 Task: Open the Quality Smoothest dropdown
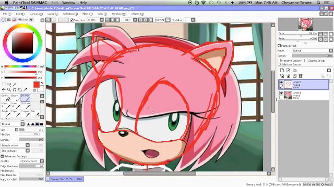tap(42, 161)
